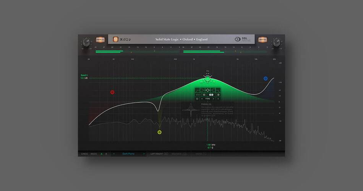Choose the bell filter shape icon
The width and height of the screenshot is (363, 191).
point(207,90)
